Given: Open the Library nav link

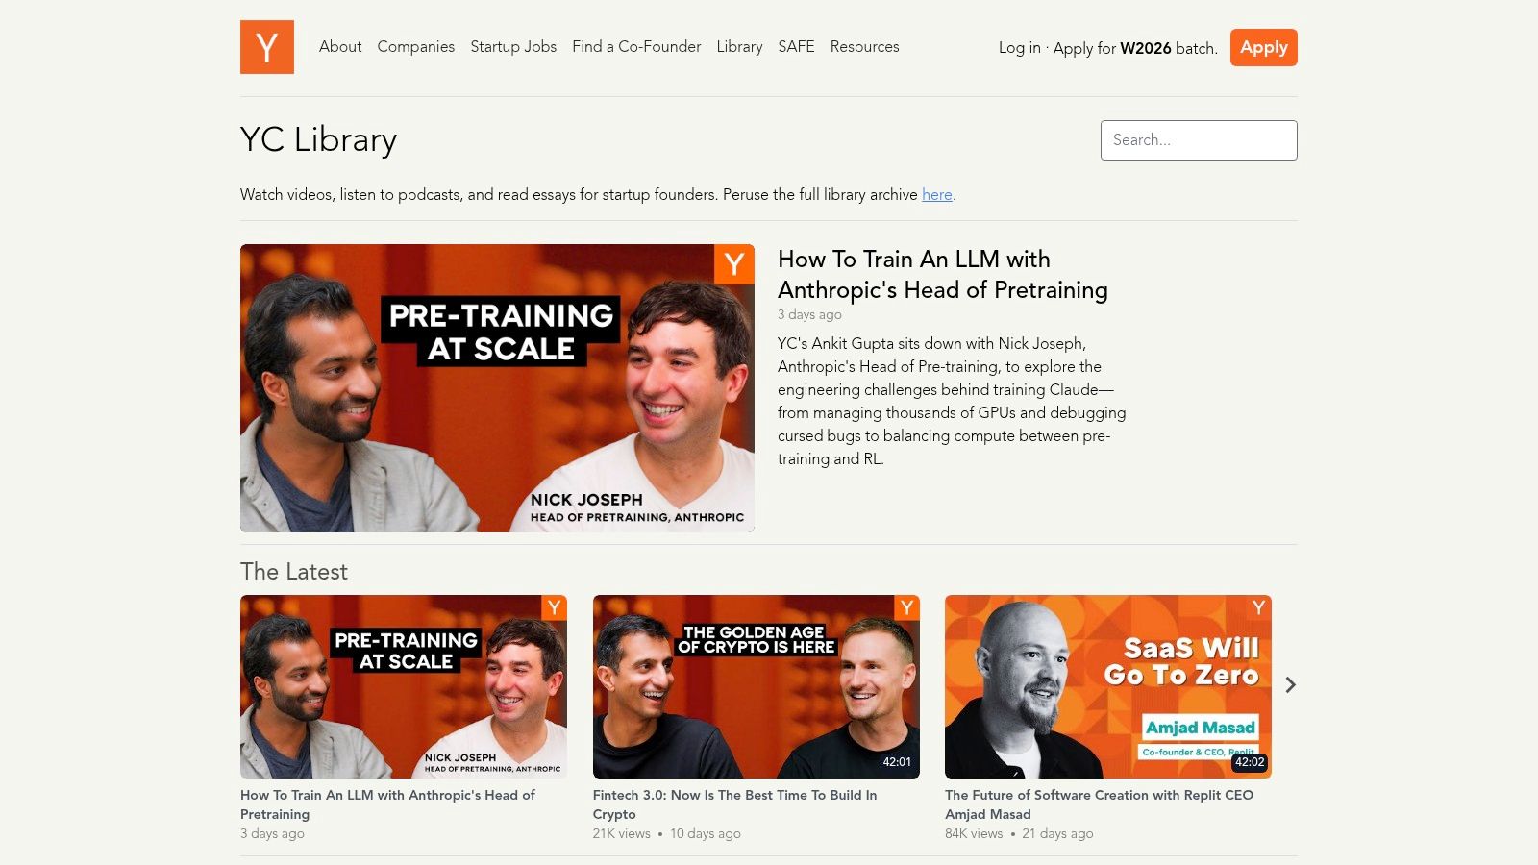Looking at the screenshot, I should coord(739,46).
